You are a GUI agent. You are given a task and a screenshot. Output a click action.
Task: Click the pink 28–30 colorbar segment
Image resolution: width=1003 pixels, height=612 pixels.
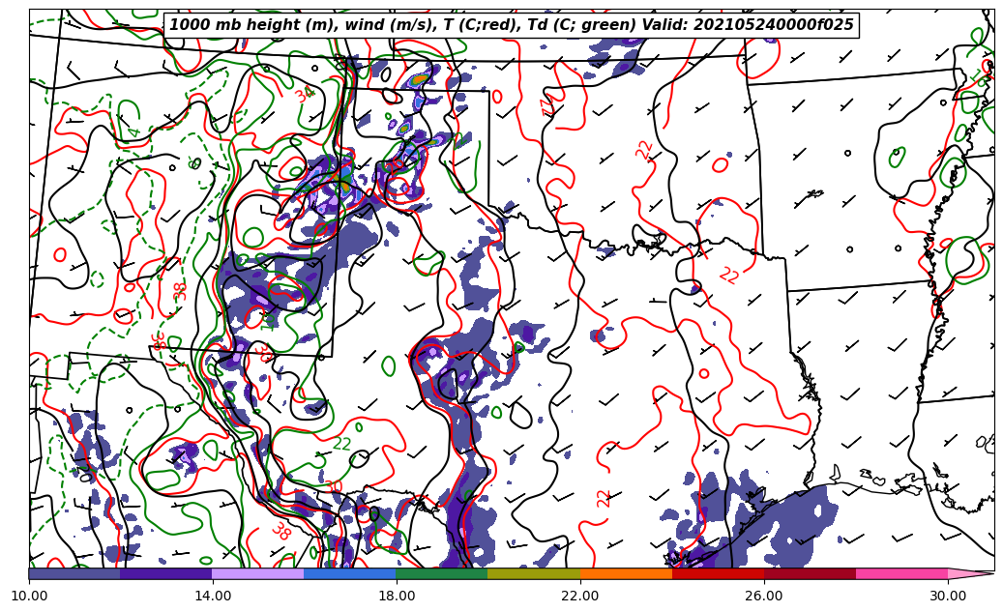tap(902, 573)
